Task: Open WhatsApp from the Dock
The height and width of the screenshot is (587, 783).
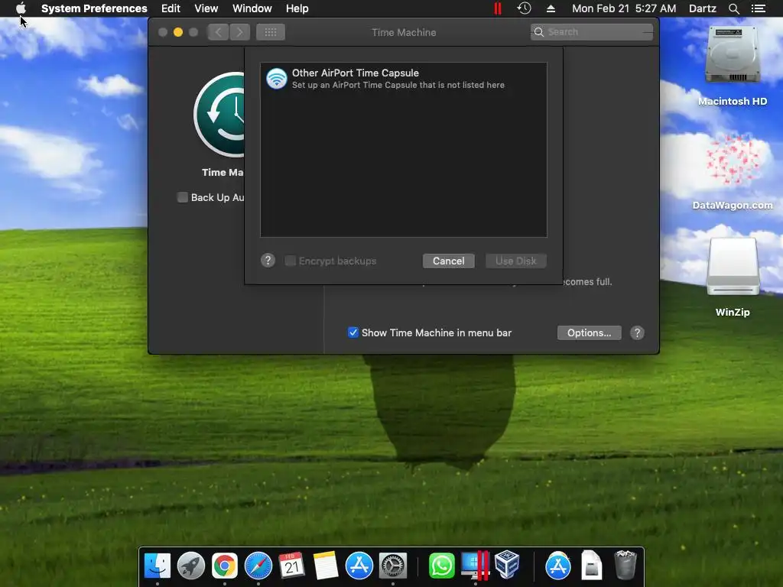Action: (x=441, y=566)
